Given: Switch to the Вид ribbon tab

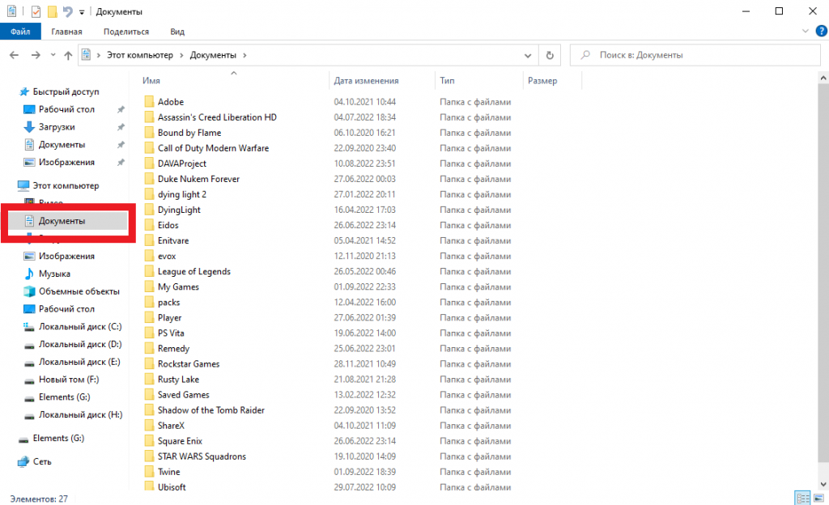Looking at the screenshot, I should 177,32.
